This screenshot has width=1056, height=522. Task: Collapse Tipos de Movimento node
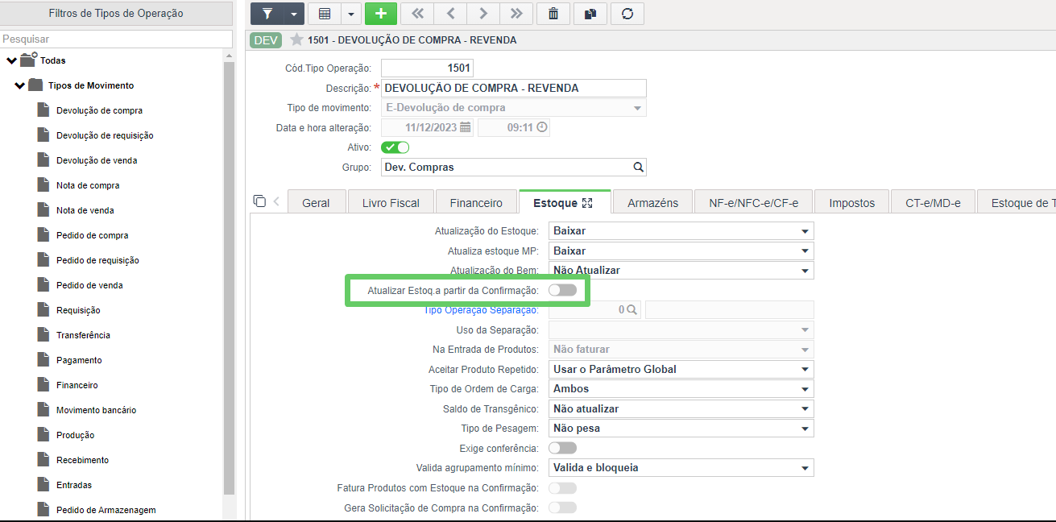(x=20, y=85)
